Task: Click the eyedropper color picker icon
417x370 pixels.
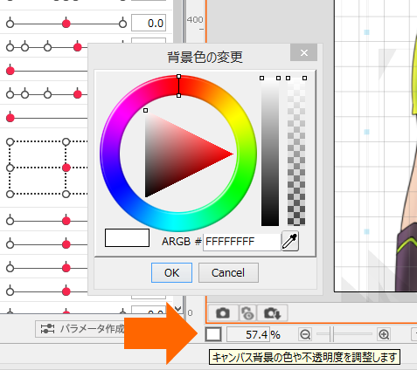Action: coord(290,242)
